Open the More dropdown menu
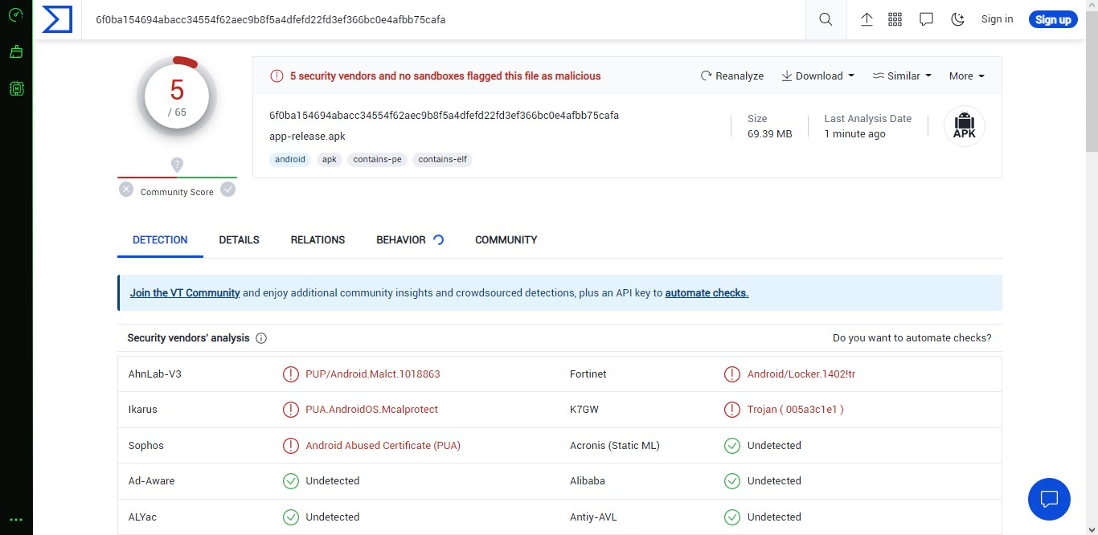1098x535 pixels. [x=966, y=76]
